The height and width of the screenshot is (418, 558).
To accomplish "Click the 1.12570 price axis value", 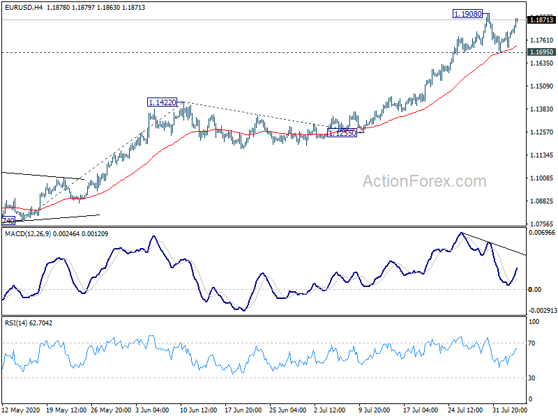I will point(542,132).
